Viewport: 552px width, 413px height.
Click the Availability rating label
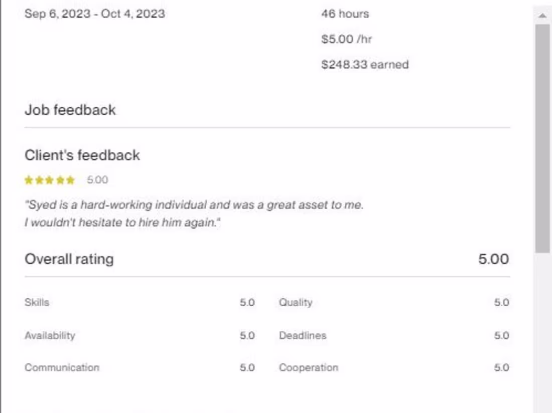[50, 335]
